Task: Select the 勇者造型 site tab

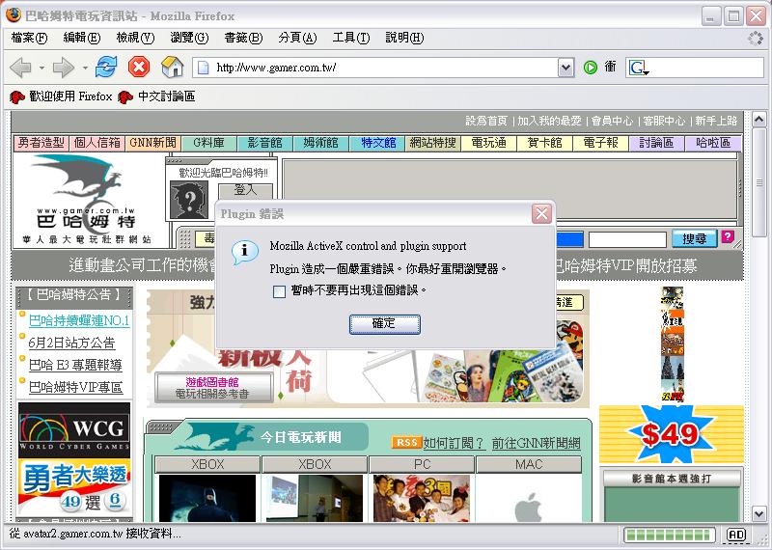Action: tap(41, 143)
